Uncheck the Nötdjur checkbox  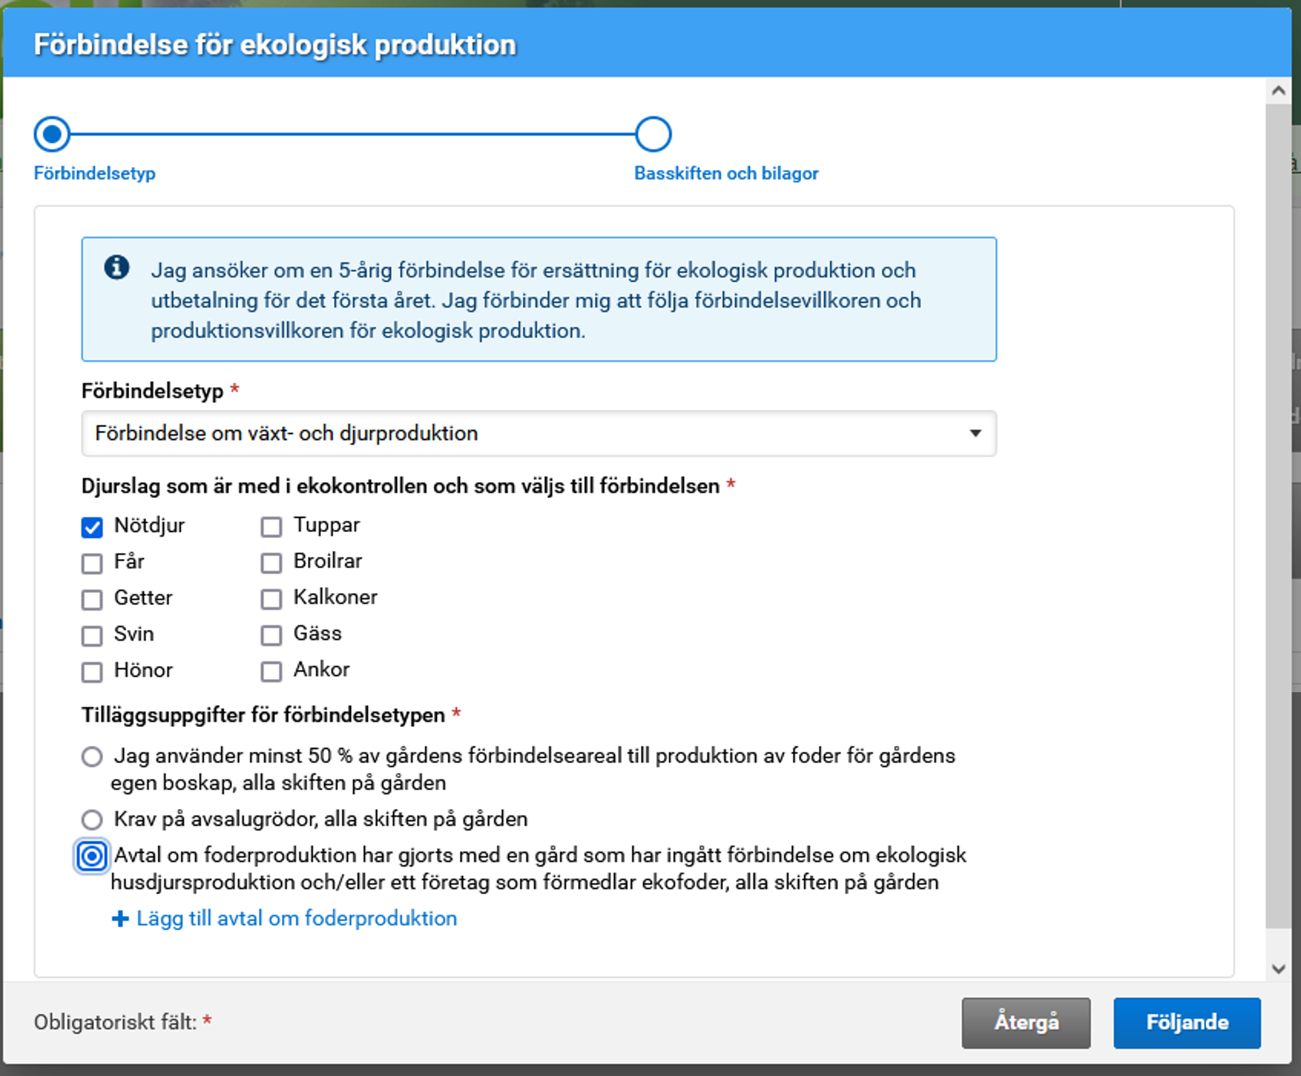(91, 526)
